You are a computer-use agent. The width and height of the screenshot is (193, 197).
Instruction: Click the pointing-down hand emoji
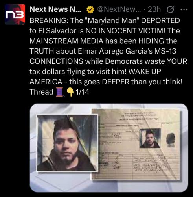tap(70, 92)
